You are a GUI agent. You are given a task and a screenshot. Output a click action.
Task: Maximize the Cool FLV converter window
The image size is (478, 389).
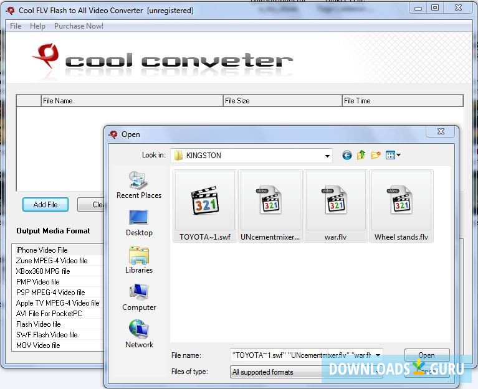435,7
